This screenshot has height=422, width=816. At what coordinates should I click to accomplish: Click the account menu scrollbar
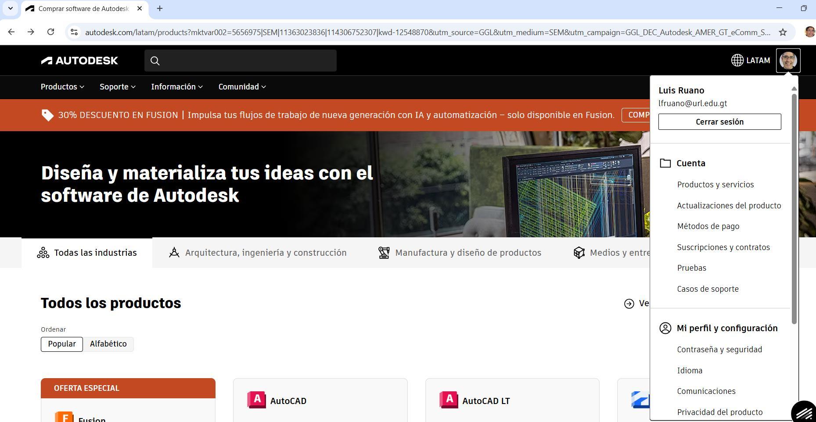coord(794,209)
